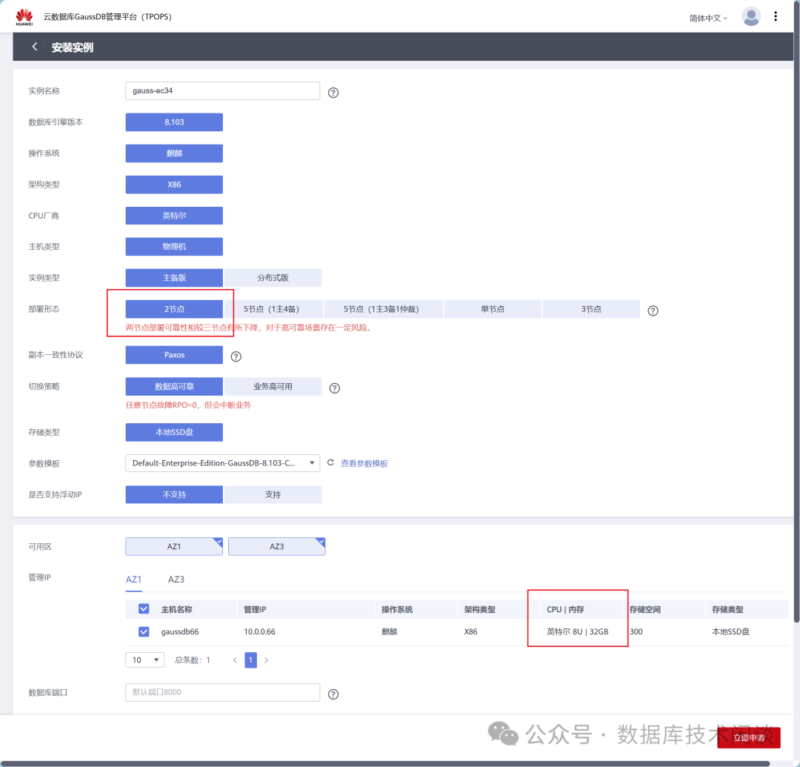
Task: Choose 3节点 deployment form
Action: pyautogui.click(x=591, y=309)
